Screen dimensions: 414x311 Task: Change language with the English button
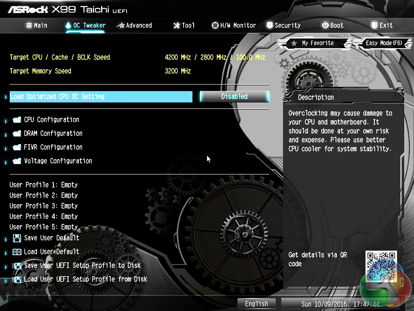click(256, 304)
